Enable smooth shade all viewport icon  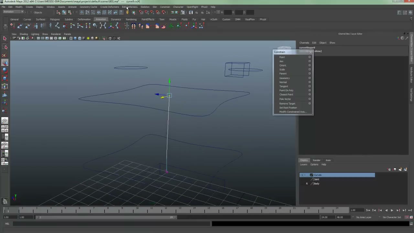pyautogui.click(x=75, y=38)
